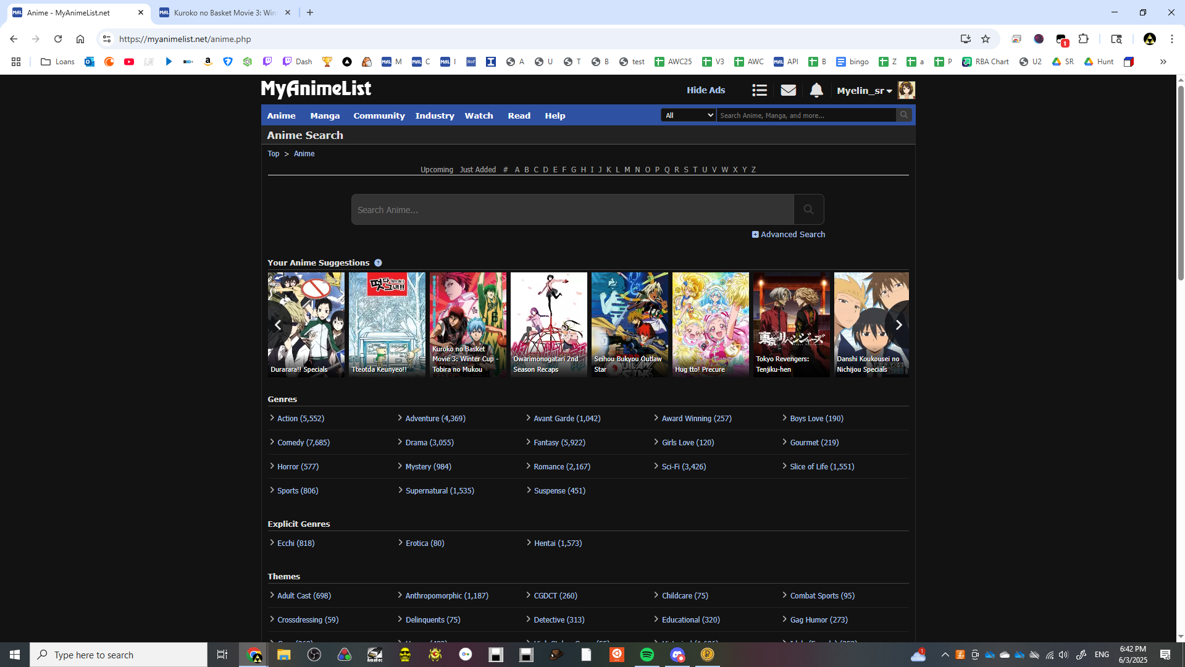Open the Upcoming anime link
Screen dimensions: 1185x667
point(437,170)
